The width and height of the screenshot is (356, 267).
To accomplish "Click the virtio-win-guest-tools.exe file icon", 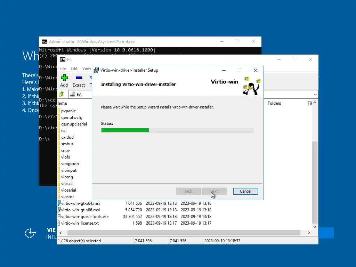I will pos(59,216).
